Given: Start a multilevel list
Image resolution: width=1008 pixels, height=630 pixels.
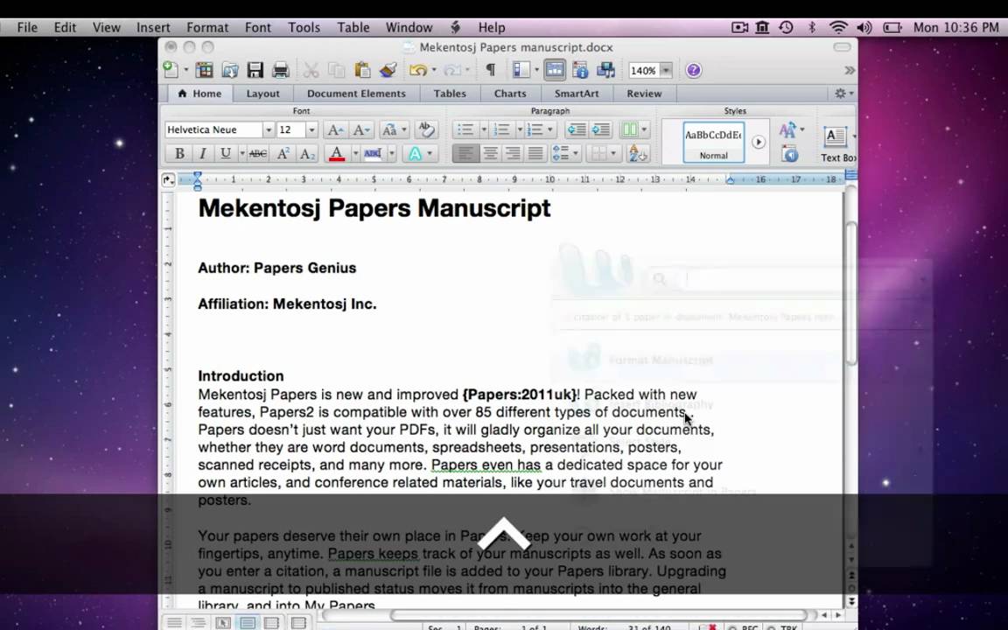Looking at the screenshot, I should pyautogui.click(x=535, y=129).
